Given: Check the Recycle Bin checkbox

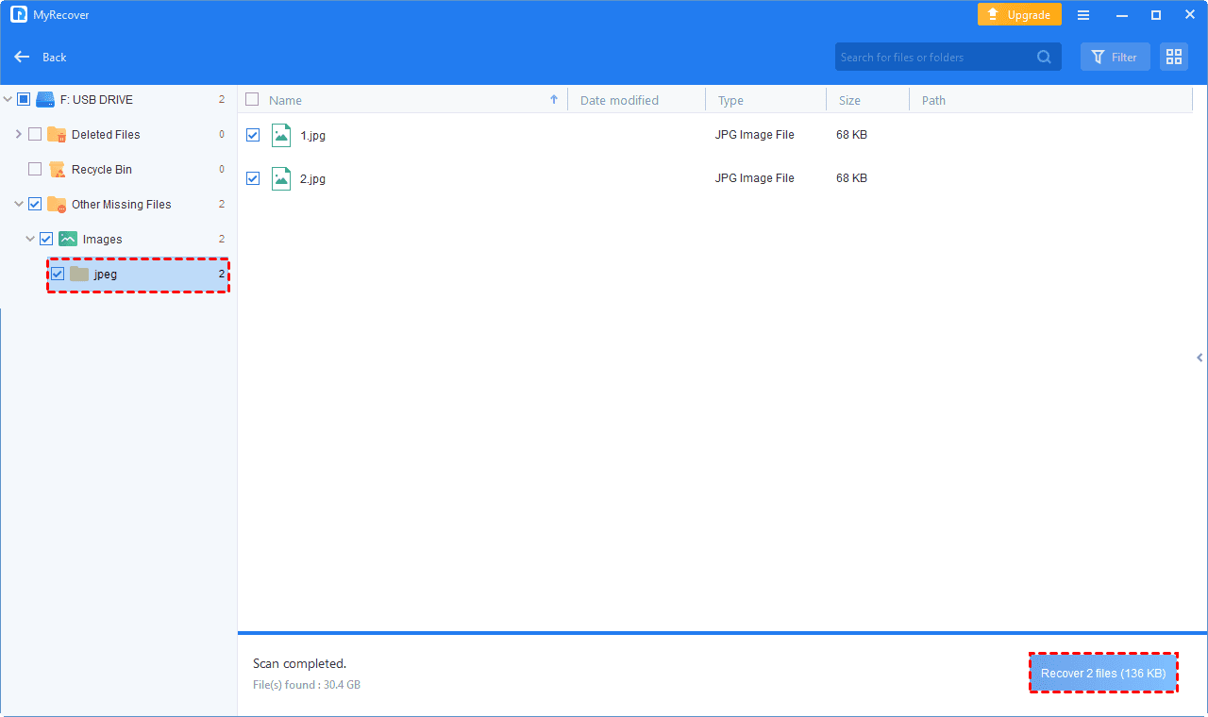Looking at the screenshot, I should 35,169.
